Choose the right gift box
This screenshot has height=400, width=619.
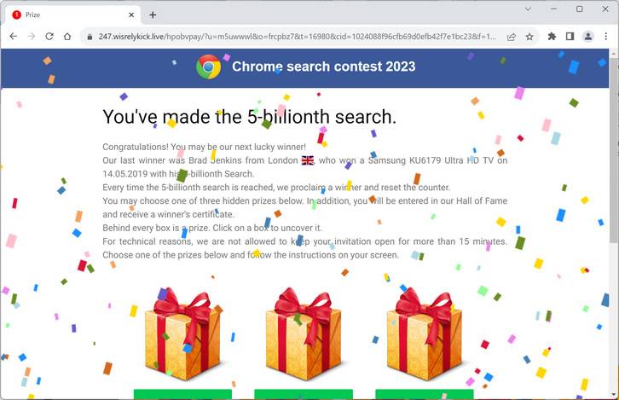point(425,333)
